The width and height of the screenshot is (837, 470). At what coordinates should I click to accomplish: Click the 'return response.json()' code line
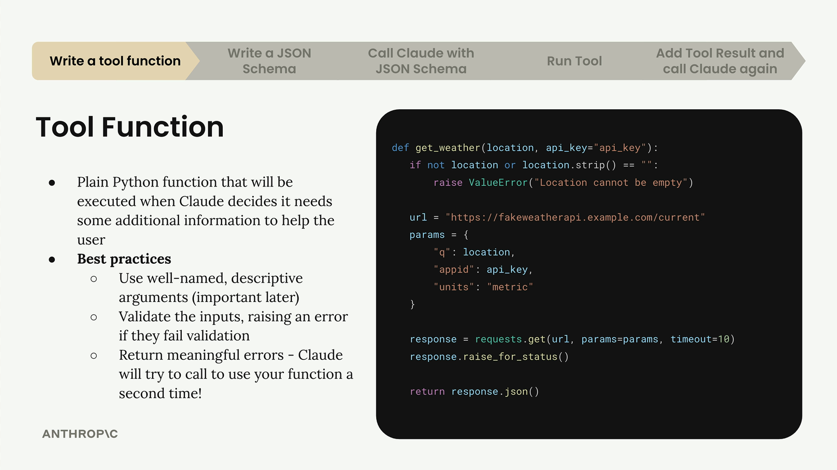474,392
